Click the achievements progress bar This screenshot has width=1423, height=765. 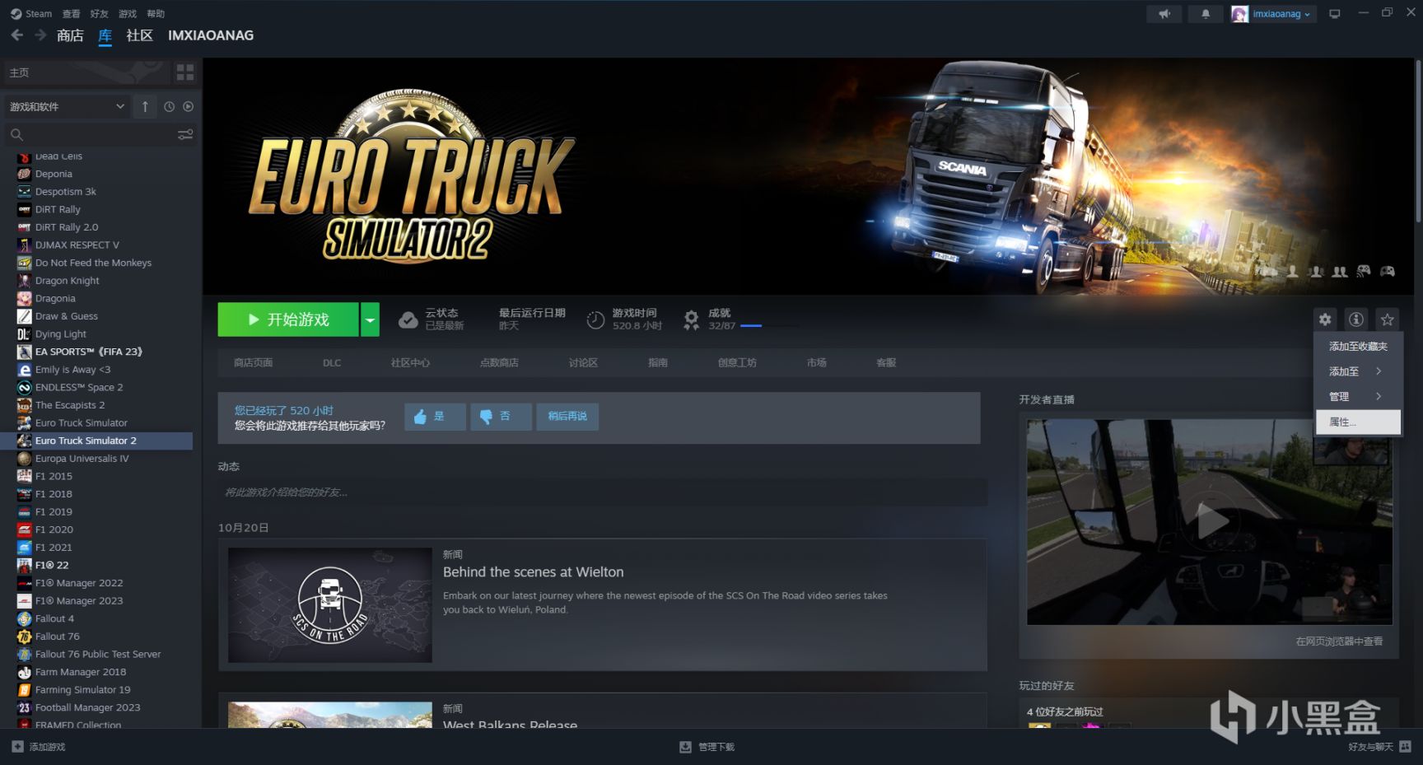click(x=769, y=326)
